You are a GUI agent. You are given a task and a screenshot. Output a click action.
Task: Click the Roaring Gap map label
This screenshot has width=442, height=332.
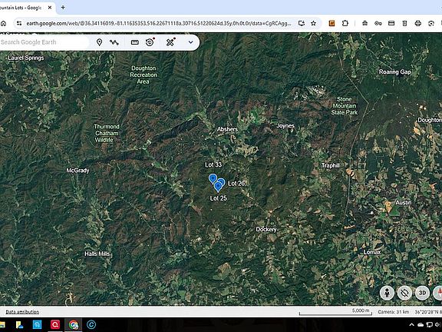click(394, 72)
